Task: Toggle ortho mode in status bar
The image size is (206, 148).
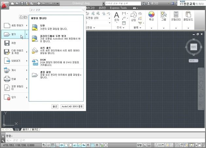Action: (57, 145)
